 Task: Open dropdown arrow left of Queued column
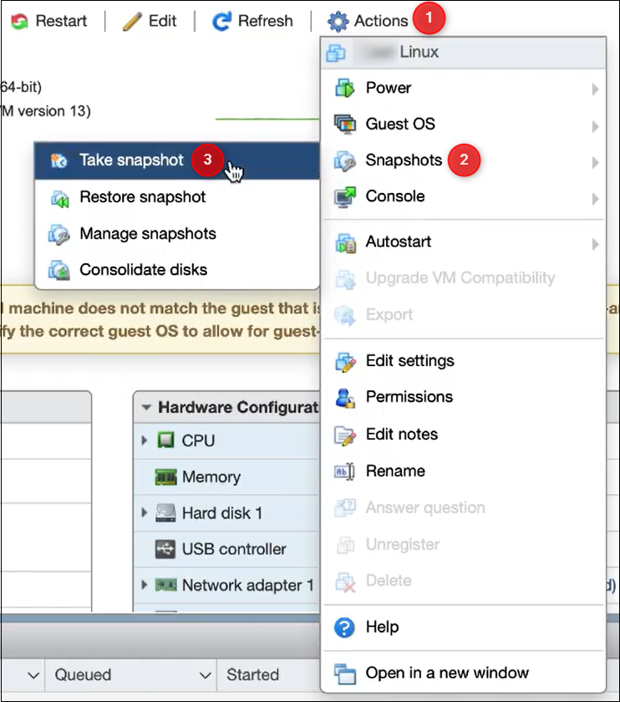(33, 675)
